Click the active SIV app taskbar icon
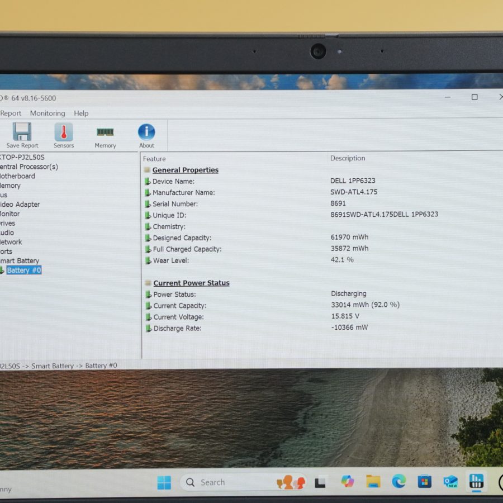The width and height of the screenshot is (503, 503). [x=476, y=481]
